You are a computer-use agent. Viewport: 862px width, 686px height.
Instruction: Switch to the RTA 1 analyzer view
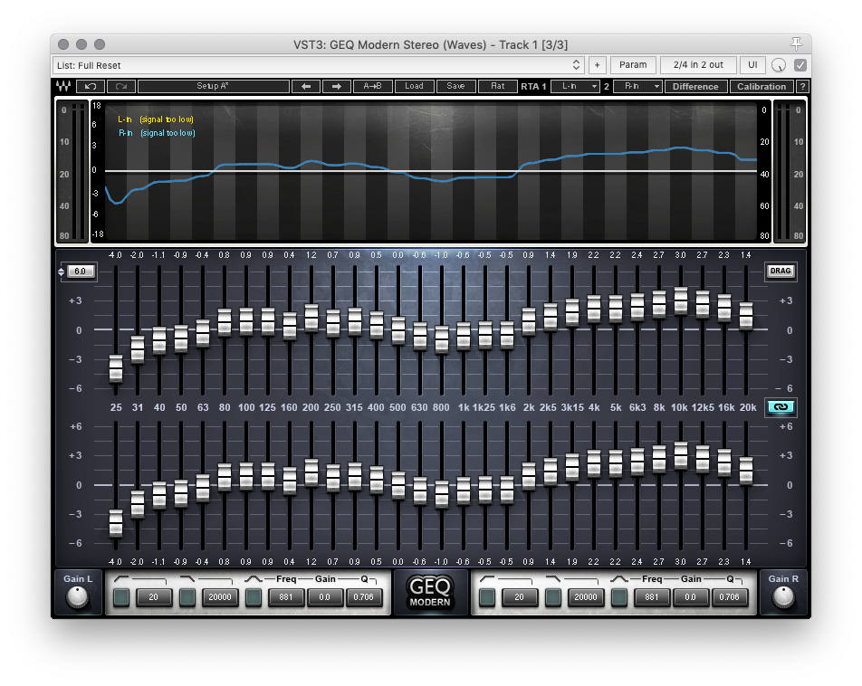coord(533,86)
